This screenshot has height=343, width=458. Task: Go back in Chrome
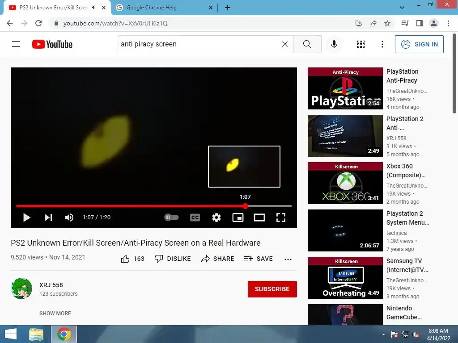[x=10, y=23]
